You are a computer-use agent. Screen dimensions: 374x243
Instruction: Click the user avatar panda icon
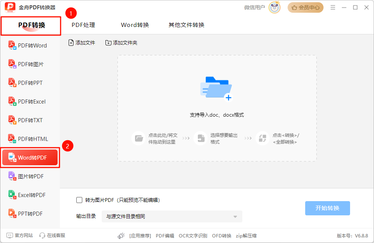pyautogui.click(x=275, y=7)
